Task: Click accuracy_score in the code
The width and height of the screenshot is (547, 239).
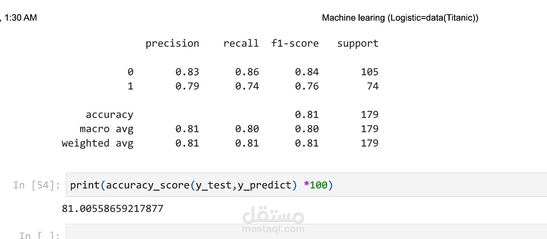Action: [x=148, y=185]
